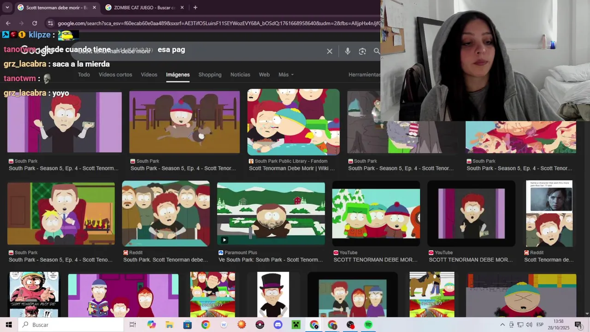Open the Scott in armchair with Butters thumbnail

point(61,213)
